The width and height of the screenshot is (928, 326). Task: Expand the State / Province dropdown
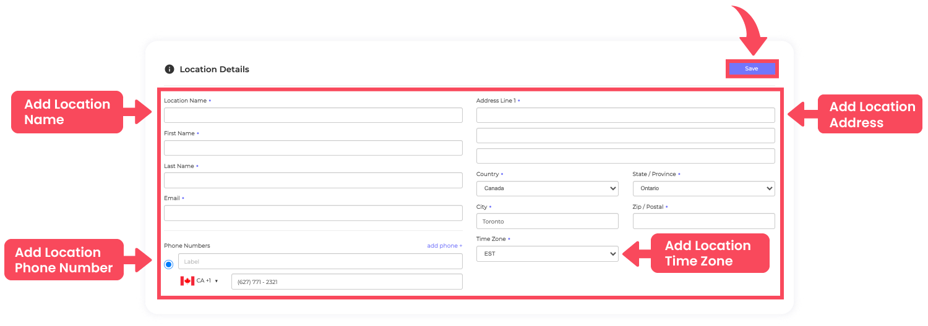[703, 188]
